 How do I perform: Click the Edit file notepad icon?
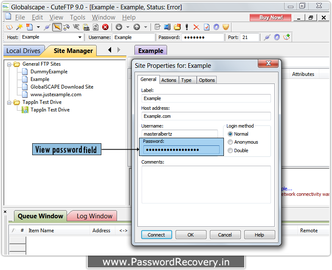[x=157, y=27]
